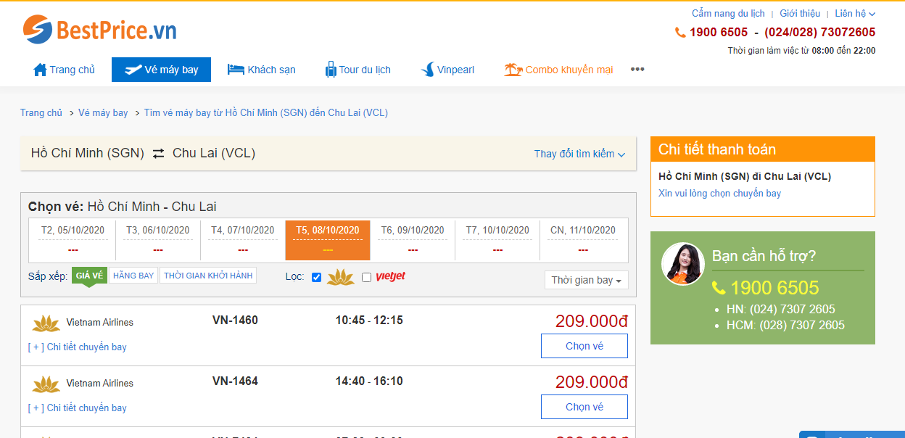Click flight time 10:45 - 12:15
Viewport: 905px width, 438px height.
click(369, 320)
